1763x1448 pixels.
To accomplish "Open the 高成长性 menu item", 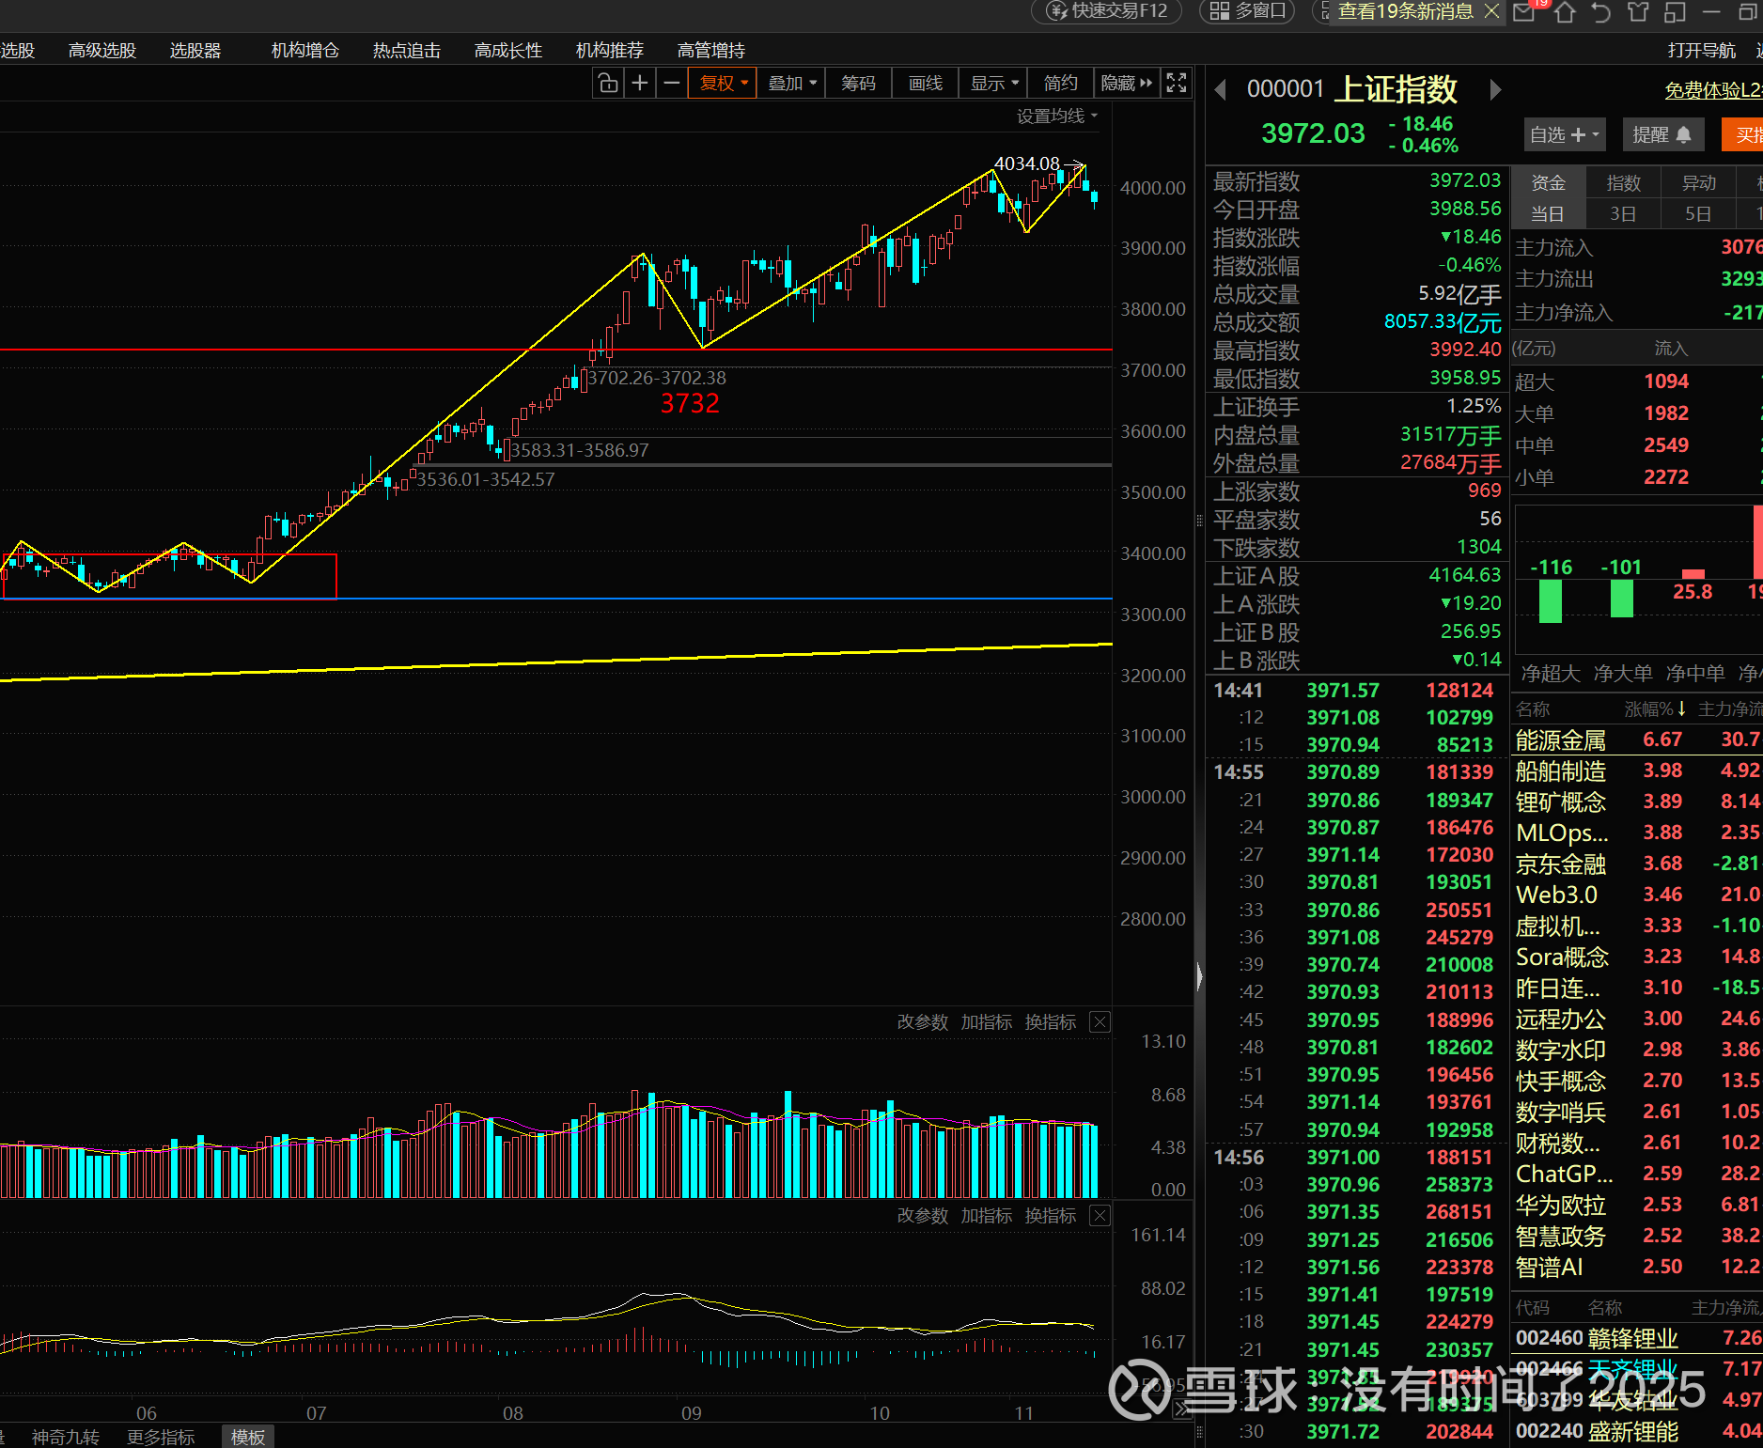I will coord(508,50).
